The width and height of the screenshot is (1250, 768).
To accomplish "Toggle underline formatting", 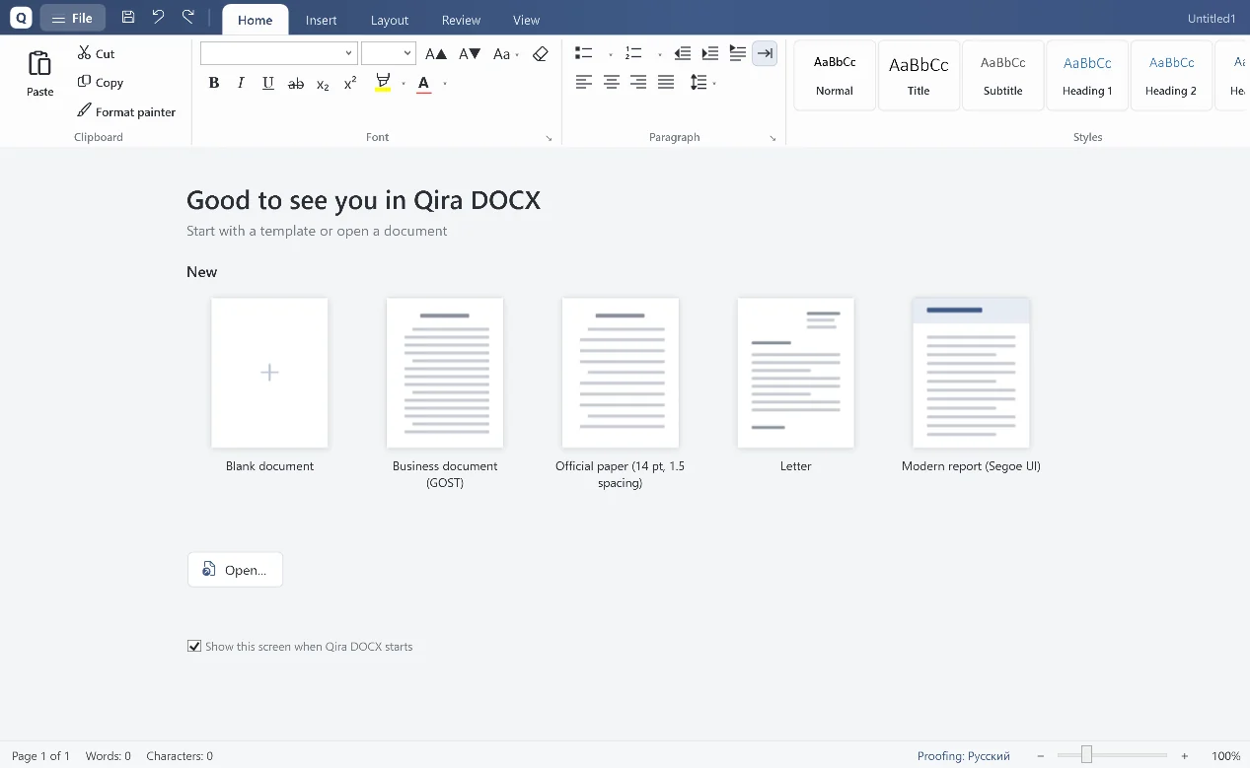I will 268,84.
